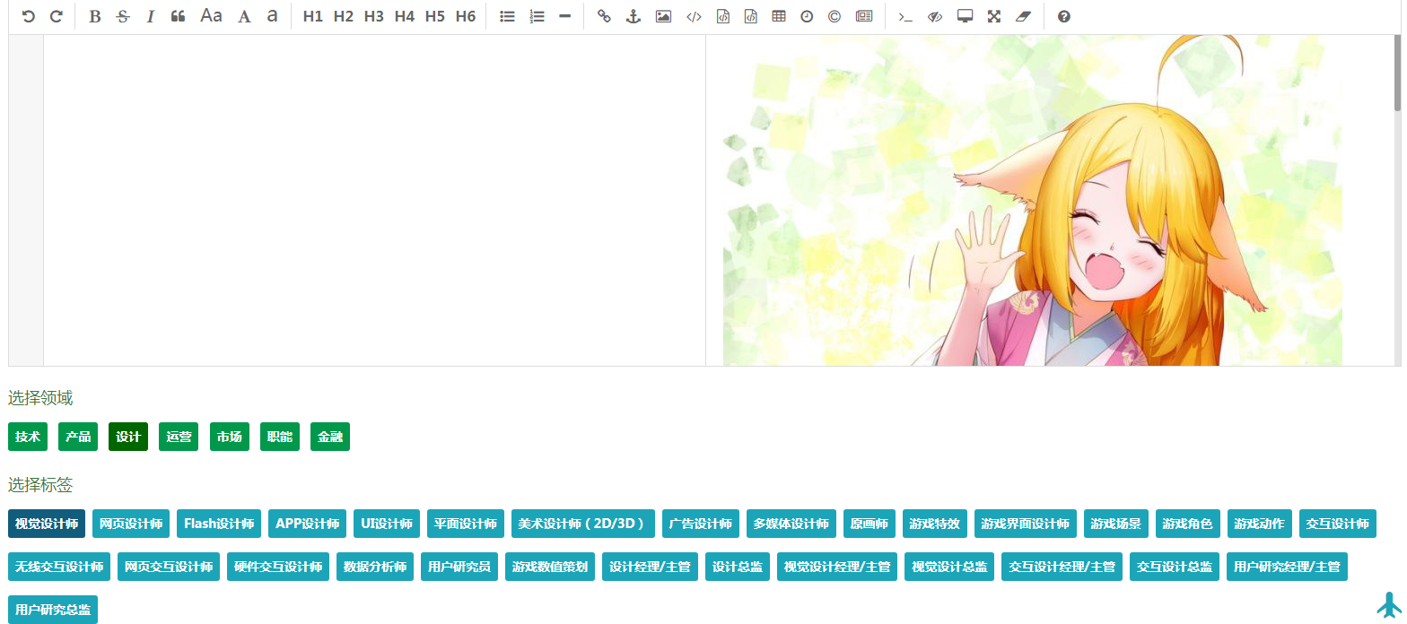
Task: Convert selection to uppercase
Action: (x=244, y=16)
